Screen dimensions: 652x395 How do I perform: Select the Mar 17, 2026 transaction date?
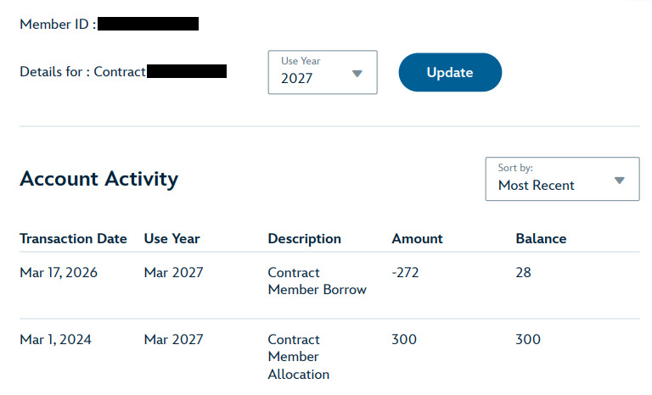pyautogui.click(x=59, y=272)
